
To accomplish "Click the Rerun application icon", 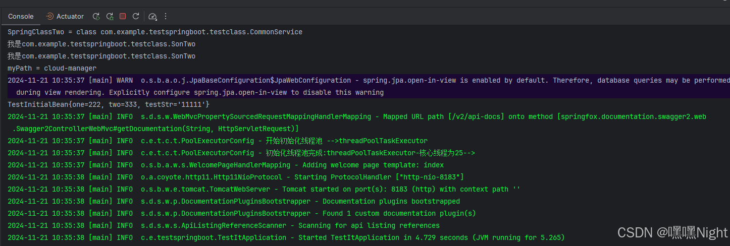I will 96,17.
